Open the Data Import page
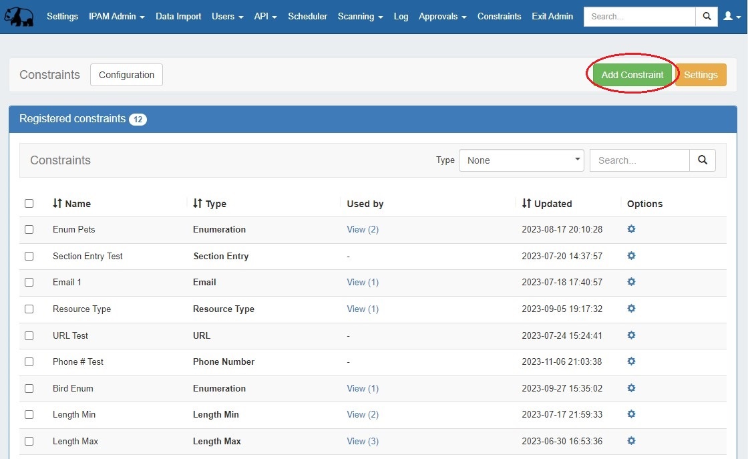The width and height of the screenshot is (748, 459). 178,17
